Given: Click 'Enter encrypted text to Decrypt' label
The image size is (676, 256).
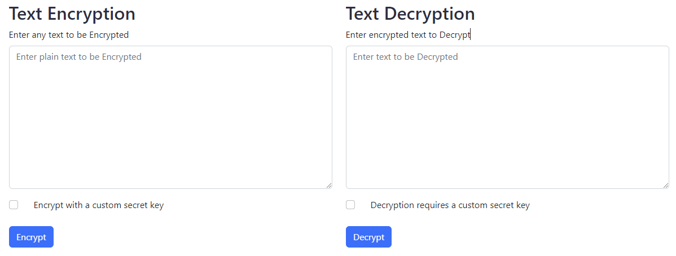Looking at the screenshot, I should (x=408, y=35).
